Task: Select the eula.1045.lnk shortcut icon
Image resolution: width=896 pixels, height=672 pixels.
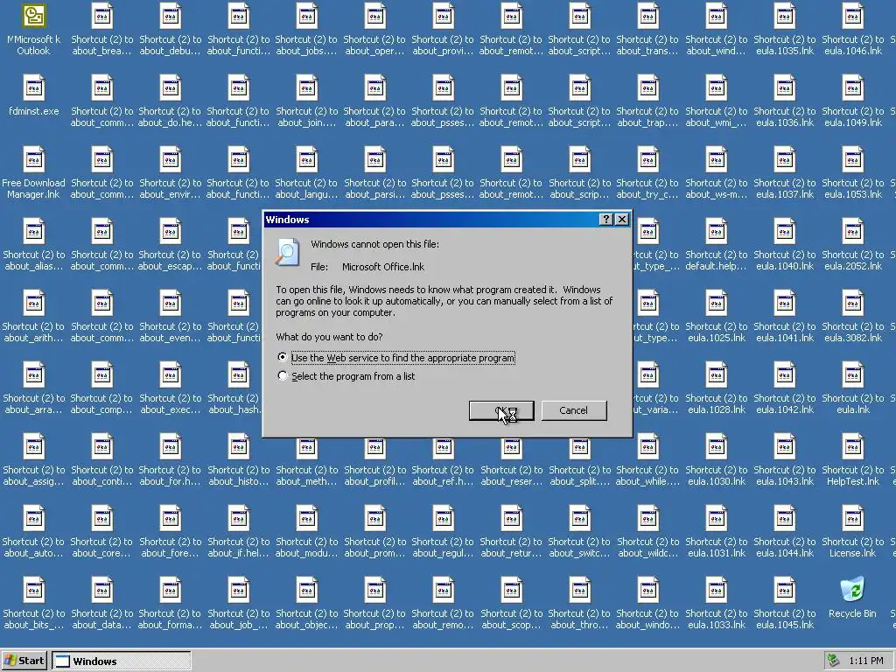Action: 784,591
